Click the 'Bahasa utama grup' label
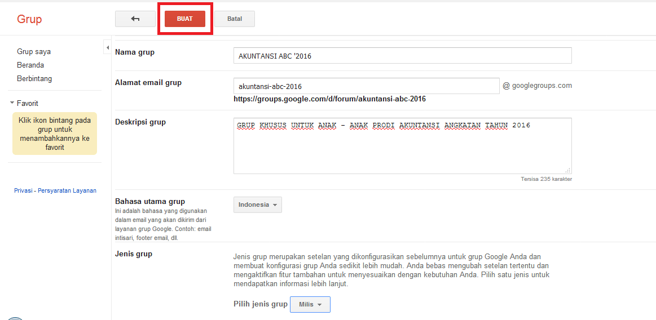This screenshot has height=320, width=656. point(150,201)
